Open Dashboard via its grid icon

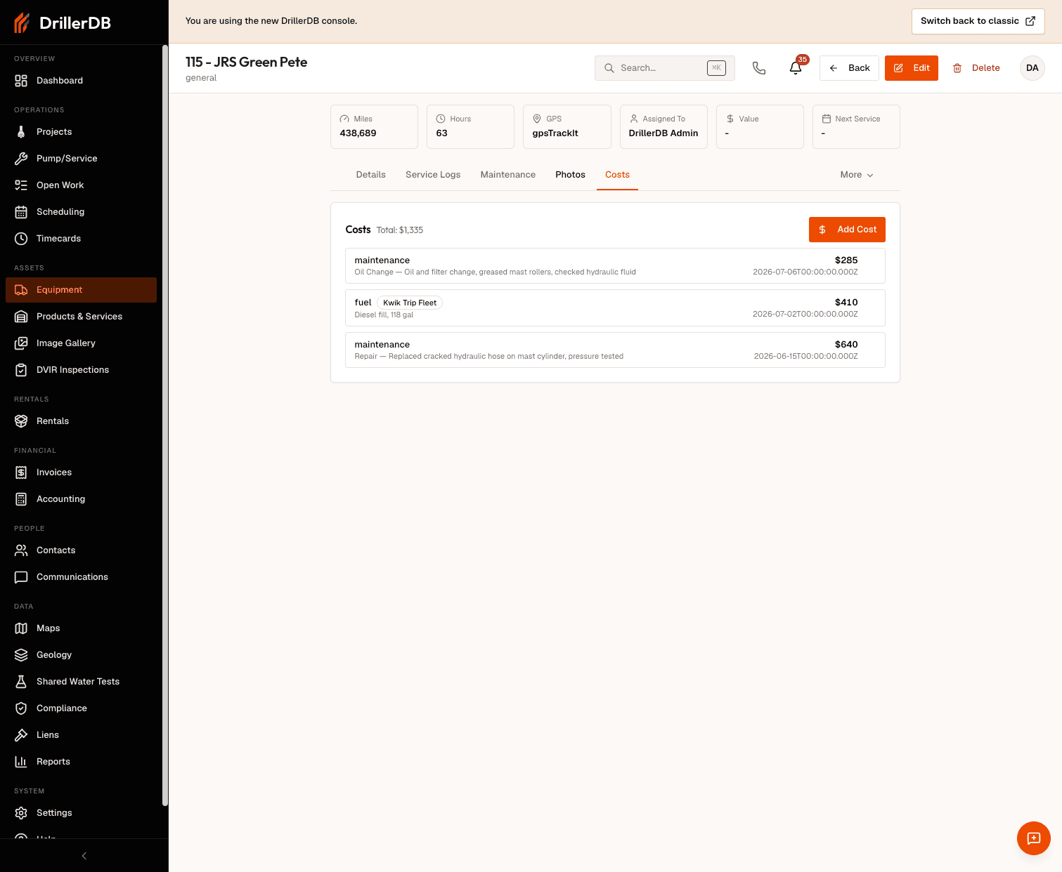click(x=21, y=81)
